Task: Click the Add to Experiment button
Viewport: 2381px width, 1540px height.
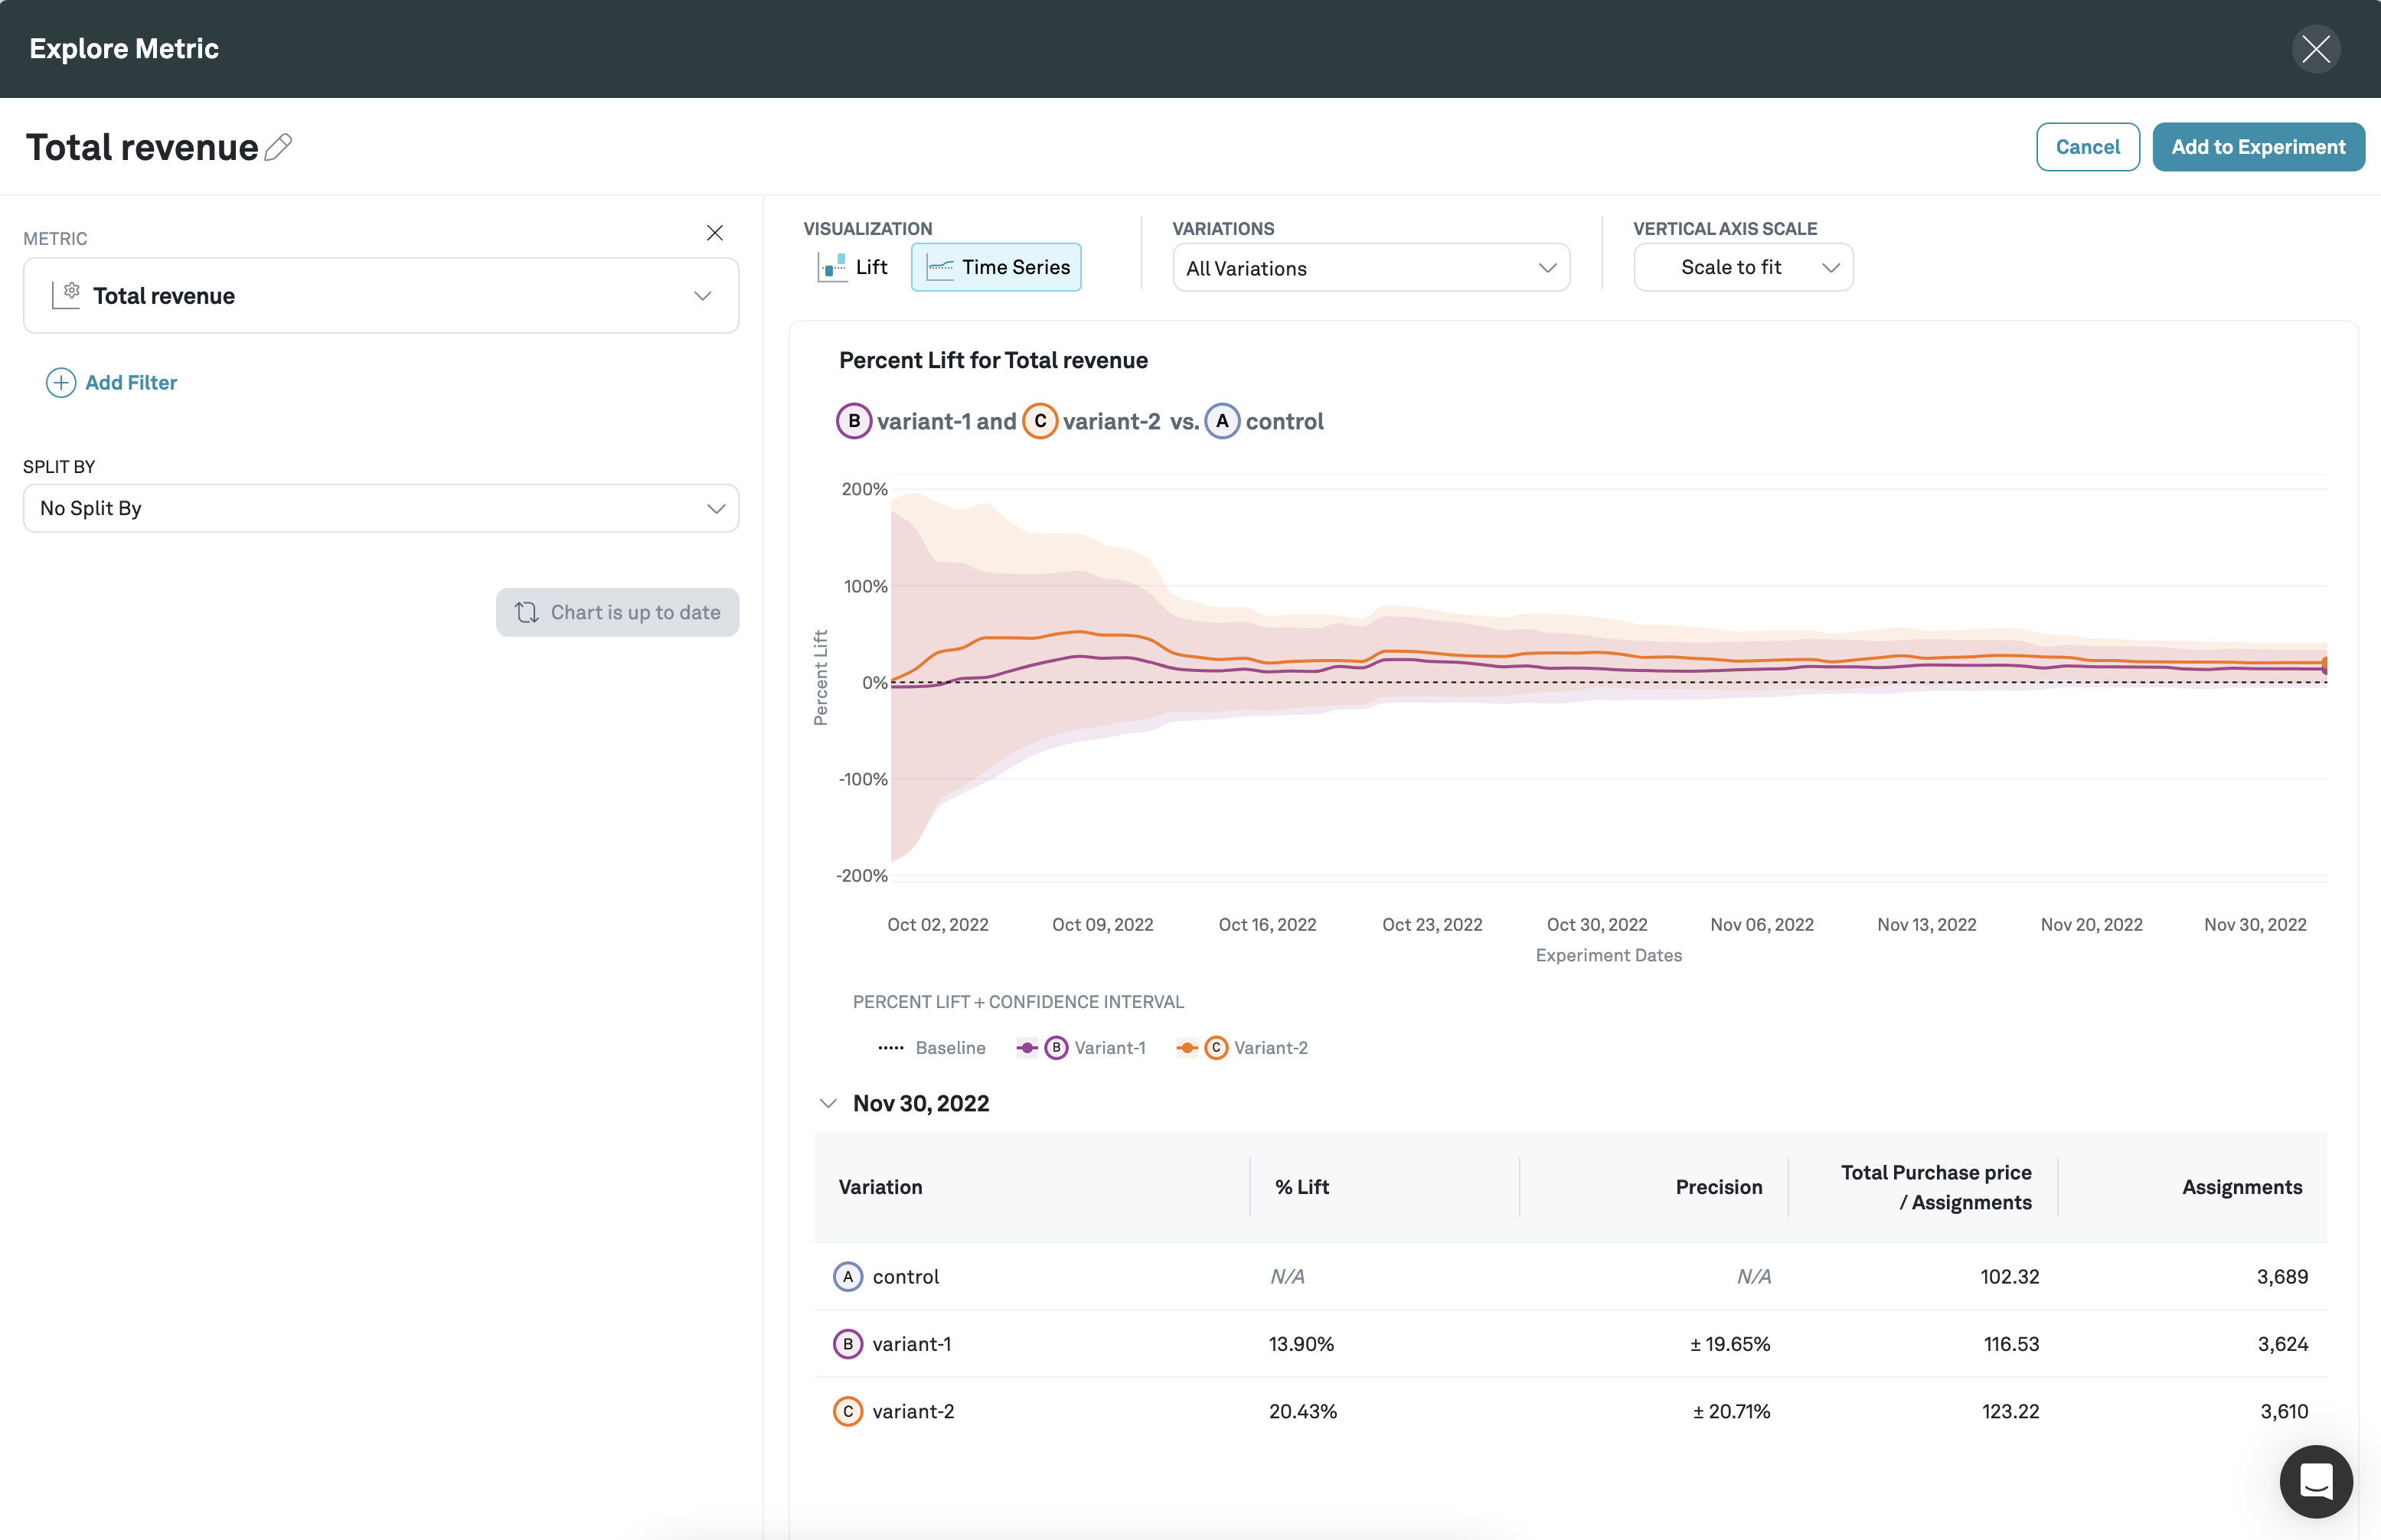Action: tap(2257, 147)
